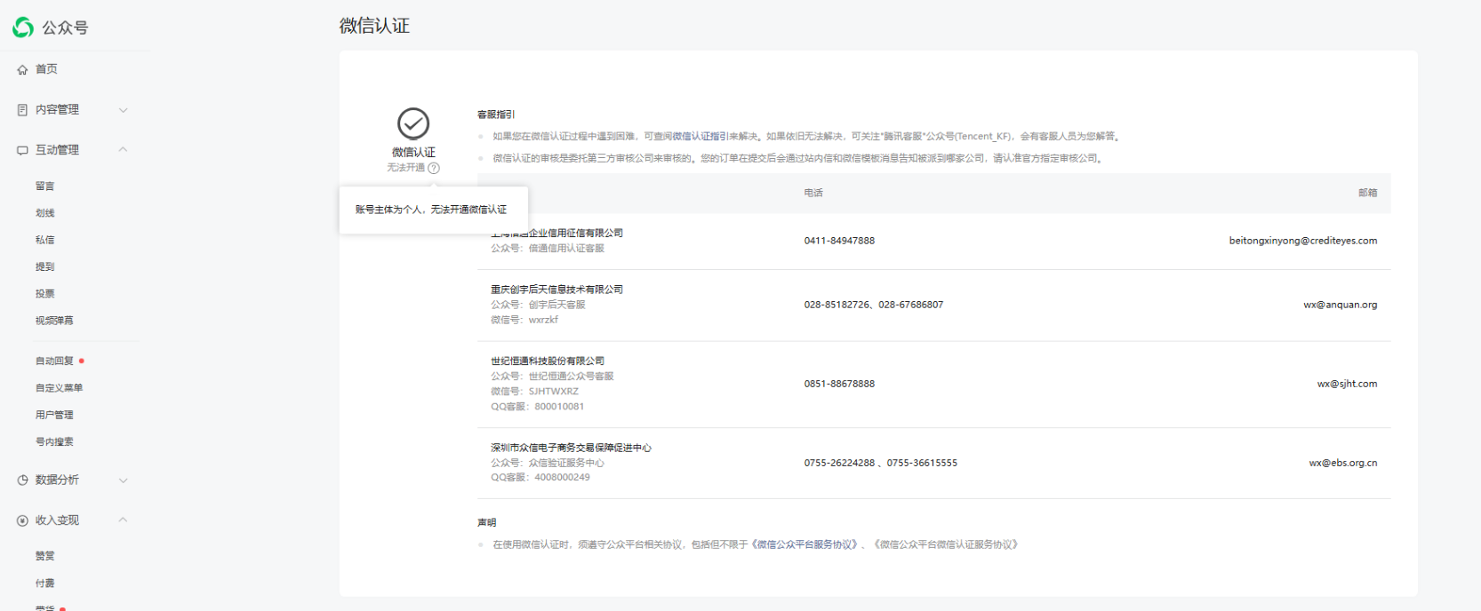This screenshot has height=611, width=1481.
Task: Open the 留言 menu item
Action: [x=45, y=186]
